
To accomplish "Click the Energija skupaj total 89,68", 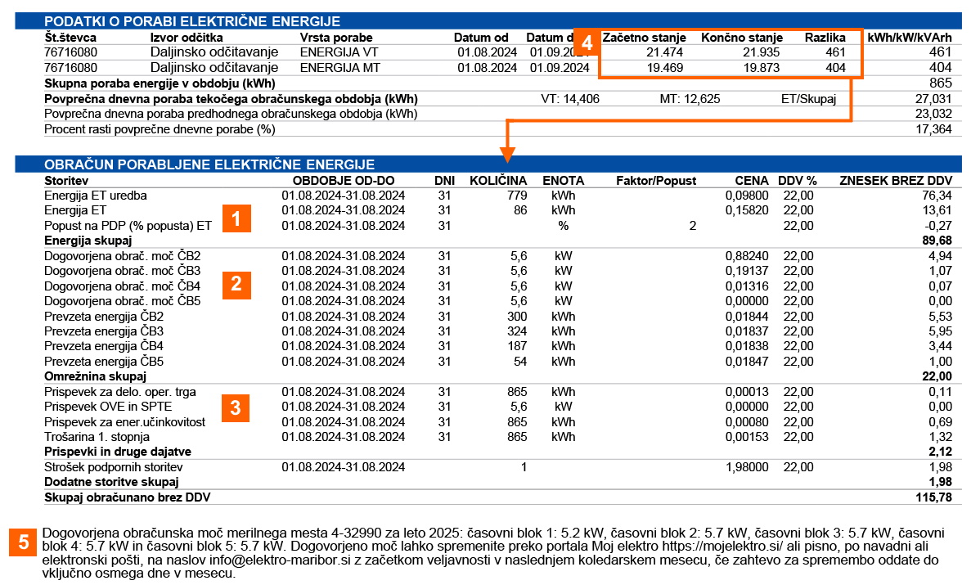I will (937, 241).
